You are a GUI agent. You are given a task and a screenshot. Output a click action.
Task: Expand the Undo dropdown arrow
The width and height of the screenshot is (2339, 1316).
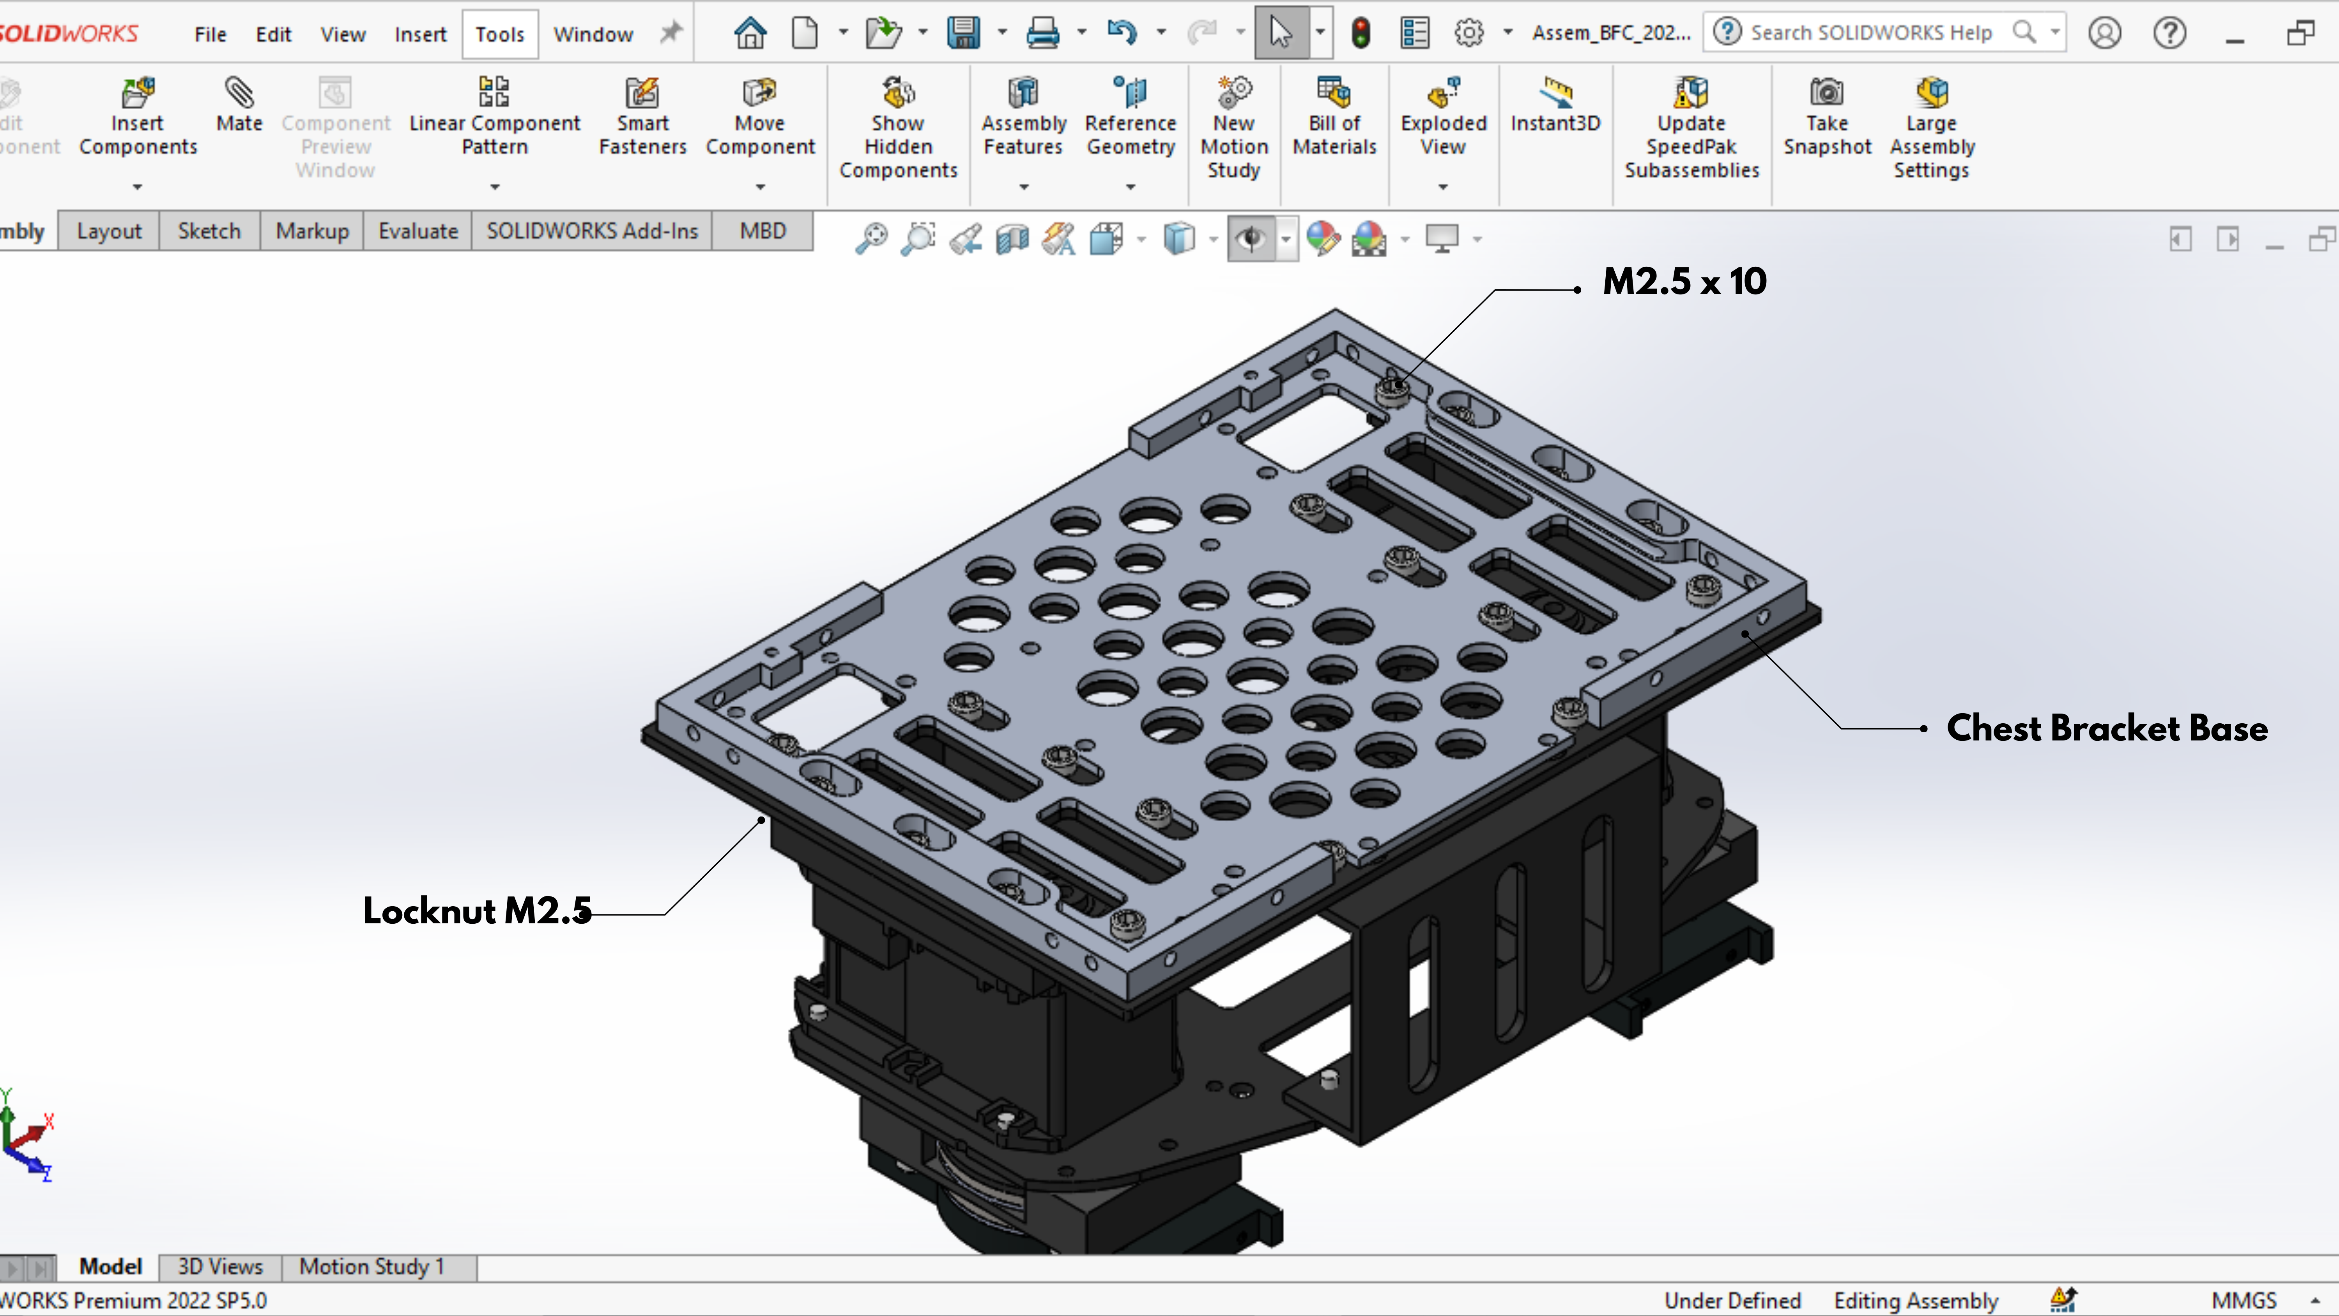point(1161,33)
